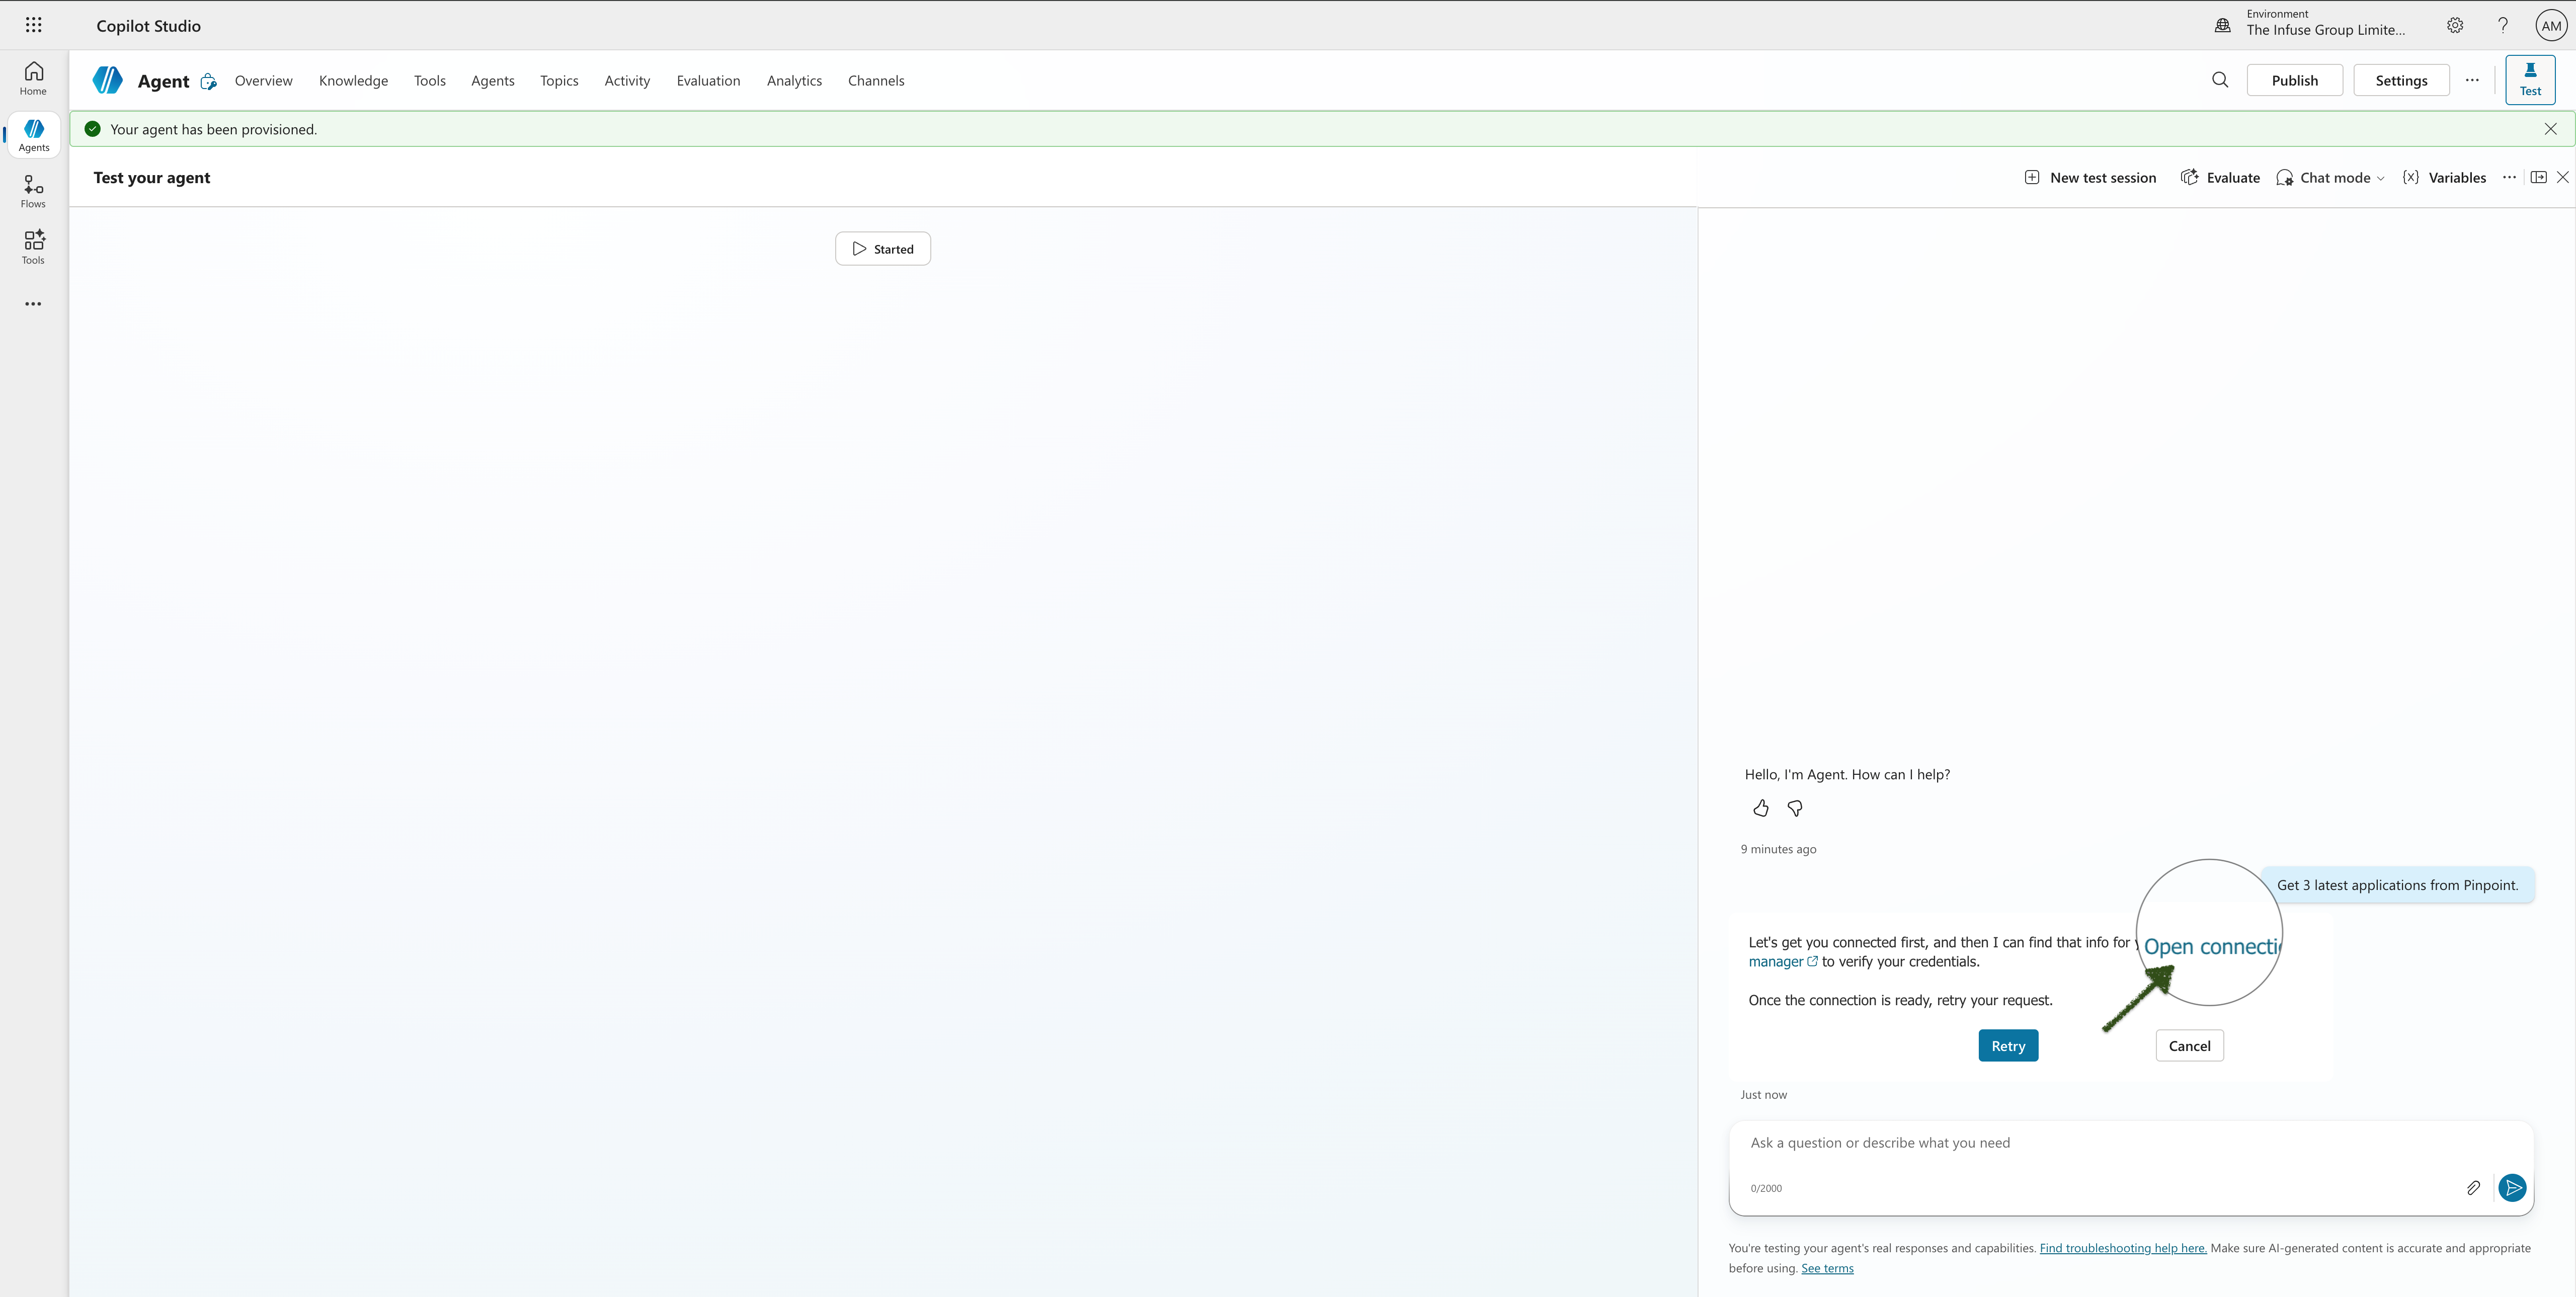Click the Get 3 latest applications message
The height and width of the screenshot is (1297, 2576).
pos(2397,885)
